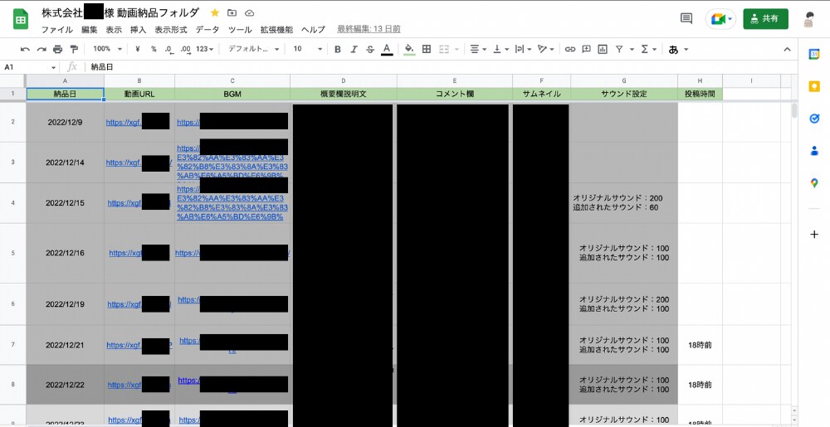The width and height of the screenshot is (830, 427).
Task: Open the vertical align dropdown
Action: [500, 49]
